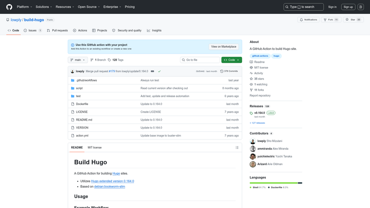
Task: Open the Insights tab
Action: point(154,31)
